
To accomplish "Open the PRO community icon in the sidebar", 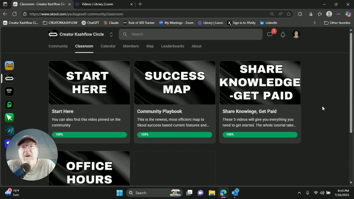I will pos(9,91).
